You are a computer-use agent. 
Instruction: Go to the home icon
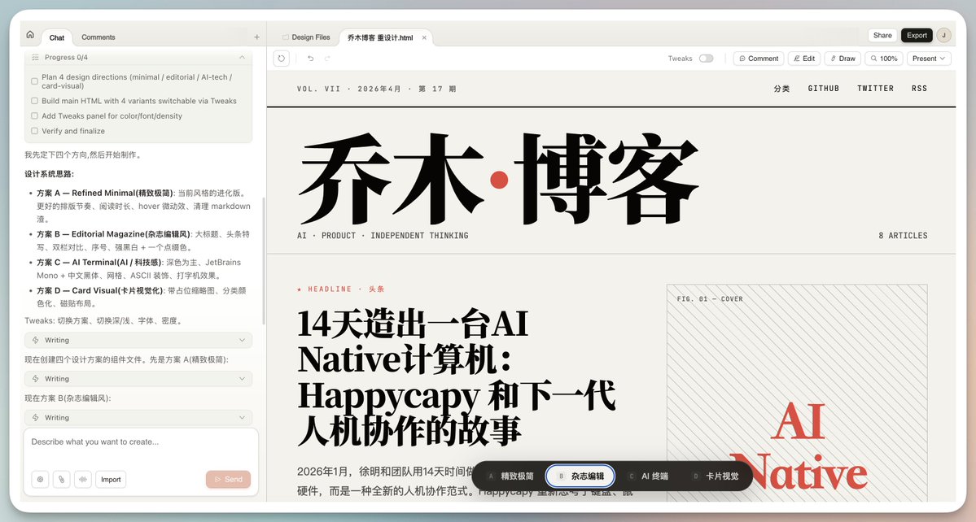(x=30, y=35)
